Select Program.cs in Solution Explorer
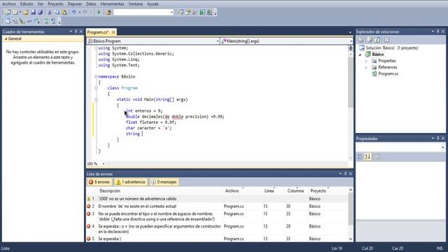Screen dimensions: 448x252 388,73
